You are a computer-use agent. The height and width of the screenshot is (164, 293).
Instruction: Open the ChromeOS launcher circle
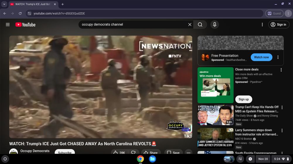coord(5,159)
